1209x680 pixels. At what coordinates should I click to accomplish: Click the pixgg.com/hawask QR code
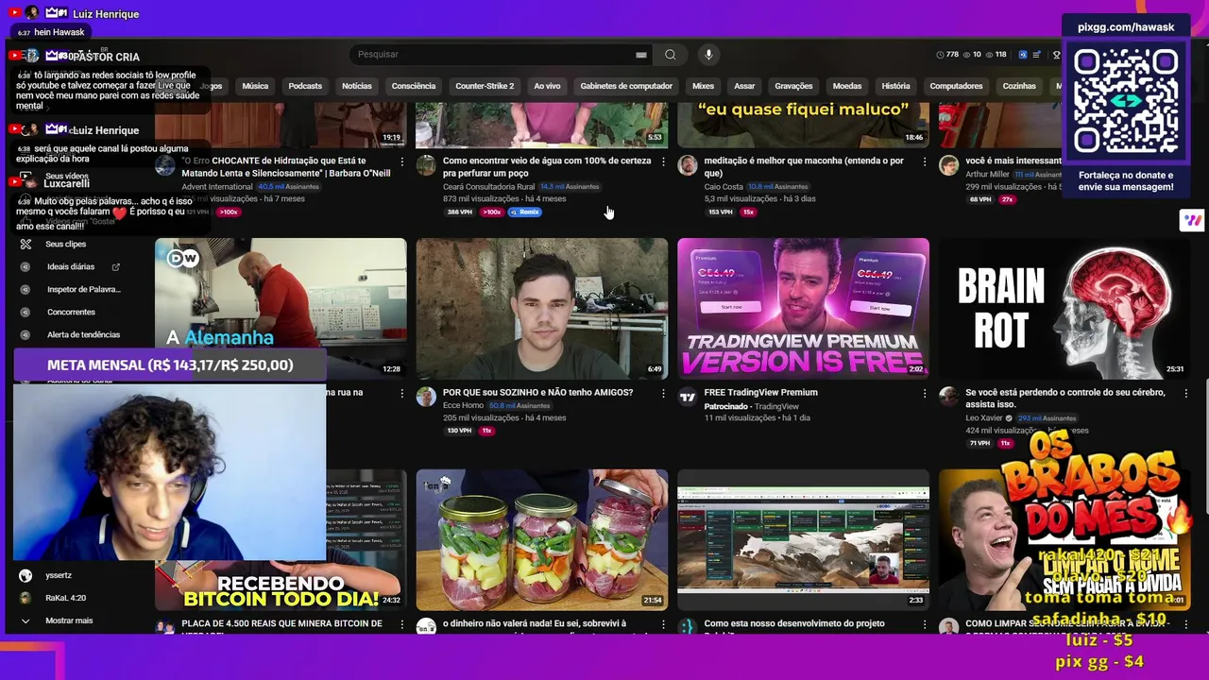[x=1126, y=101]
